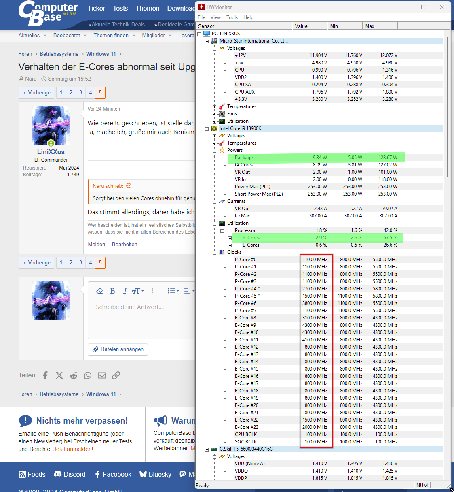Expand the P-Cores utilization node

230,238
